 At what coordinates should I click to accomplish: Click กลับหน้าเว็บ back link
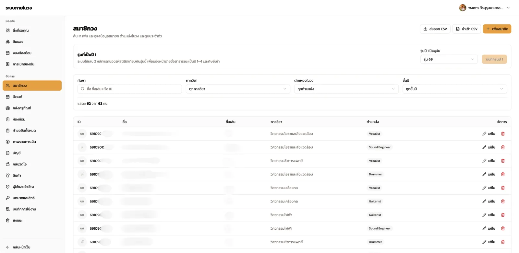click(21, 247)
